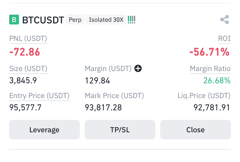
Task: Click the -56.71% ROI value
Action: pyautogui.click(x=209, y=52)
